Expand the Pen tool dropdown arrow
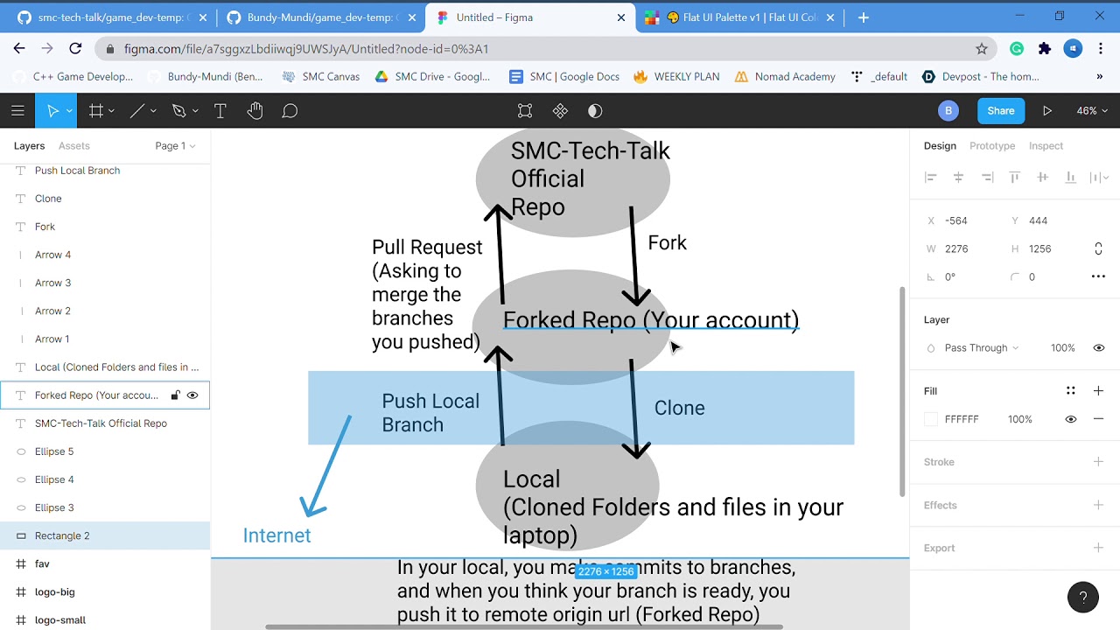Viewport: 1120px width, 630px height. 195,111
